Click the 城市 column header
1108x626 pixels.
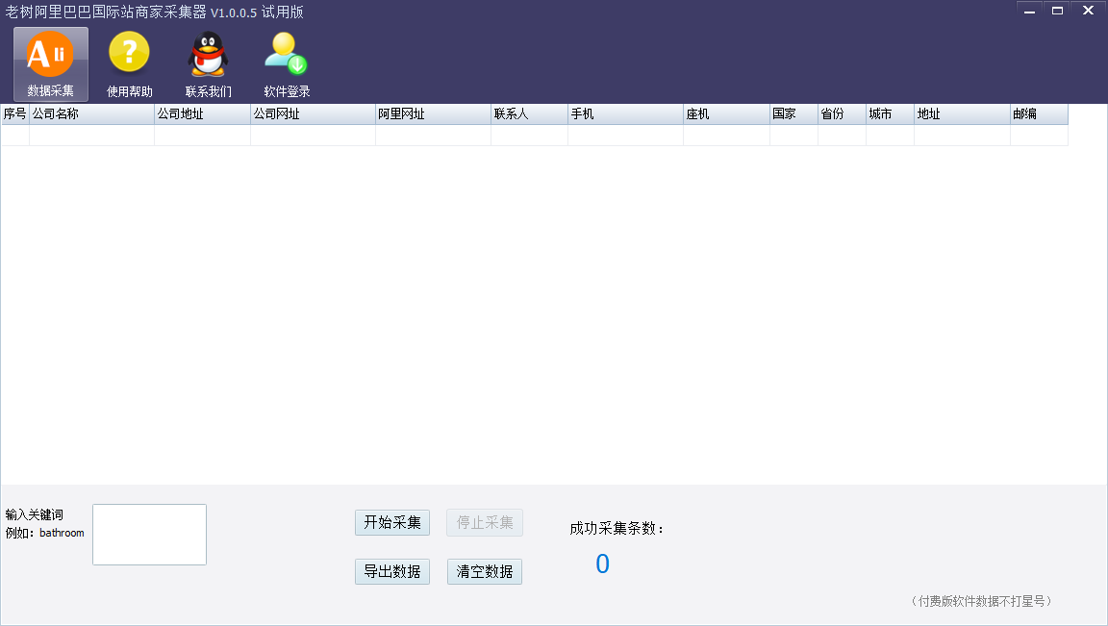(890, 113)
